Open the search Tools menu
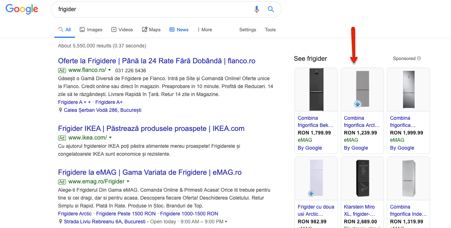 pos(270,29)
